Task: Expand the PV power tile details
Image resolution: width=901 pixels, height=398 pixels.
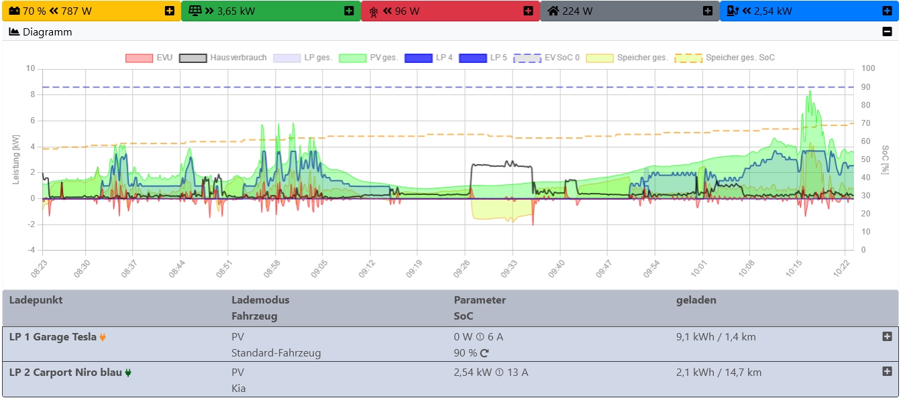Action: [349, 11]
